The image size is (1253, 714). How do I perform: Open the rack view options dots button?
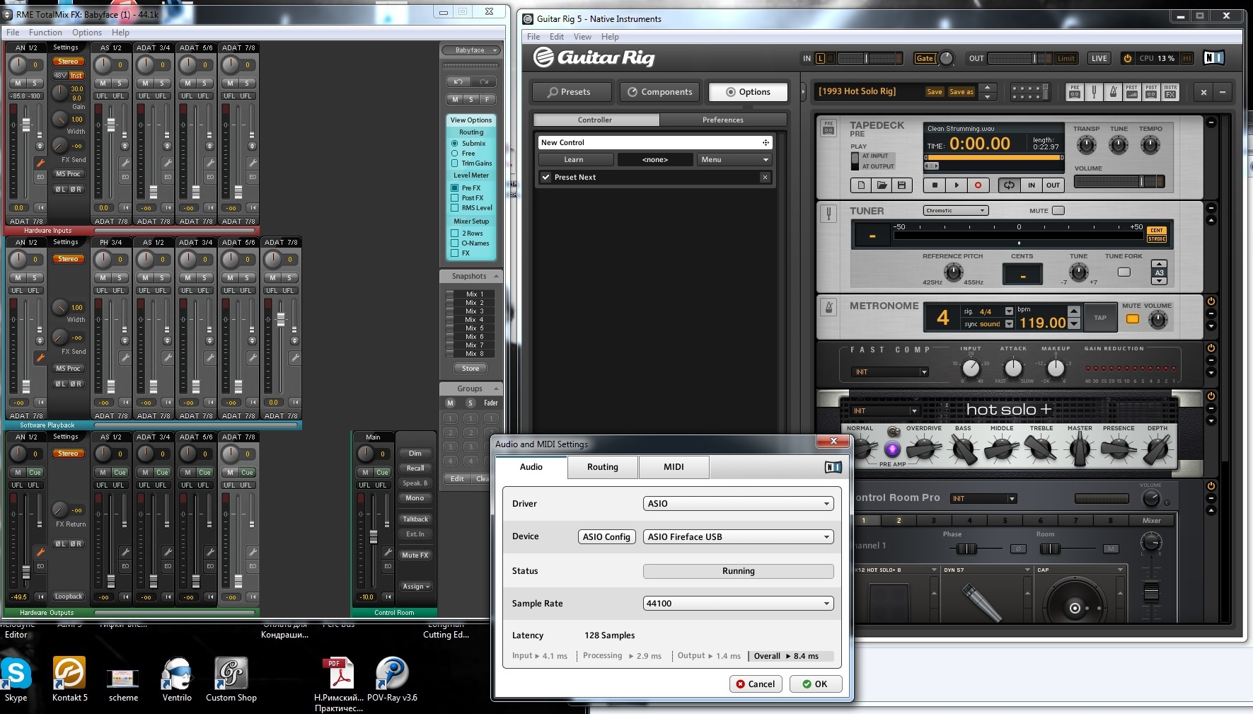click(1029, 92)
